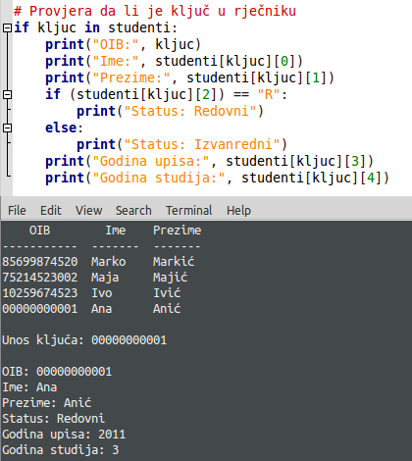
Task: Click OIB value 85699874520 in terminal
Action: click(40, 262)
